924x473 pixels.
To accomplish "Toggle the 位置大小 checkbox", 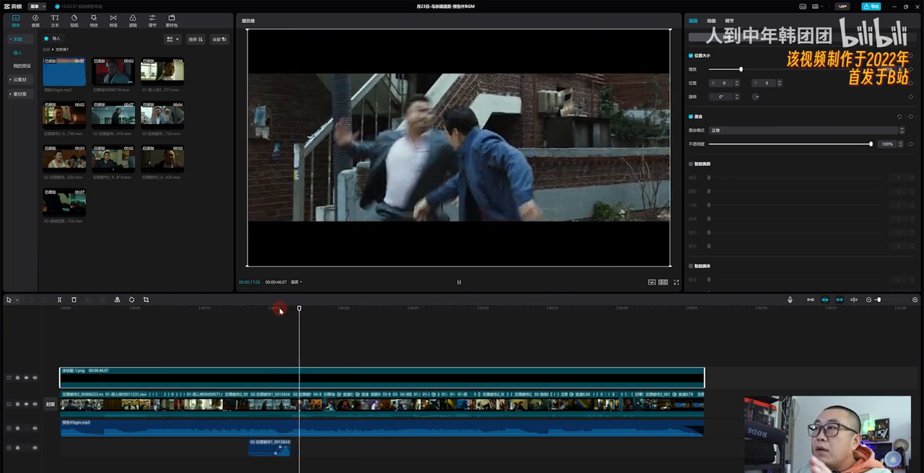I will click(x=691, y=56).
